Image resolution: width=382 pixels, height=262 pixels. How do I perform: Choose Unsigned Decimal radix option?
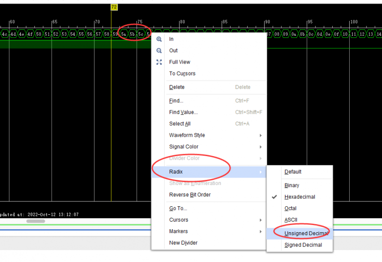click(305, 233)
